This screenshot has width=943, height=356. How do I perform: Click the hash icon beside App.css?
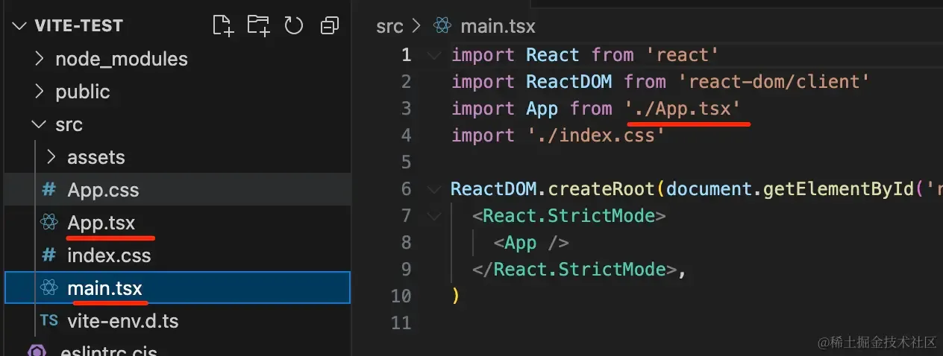click(48, 190)
